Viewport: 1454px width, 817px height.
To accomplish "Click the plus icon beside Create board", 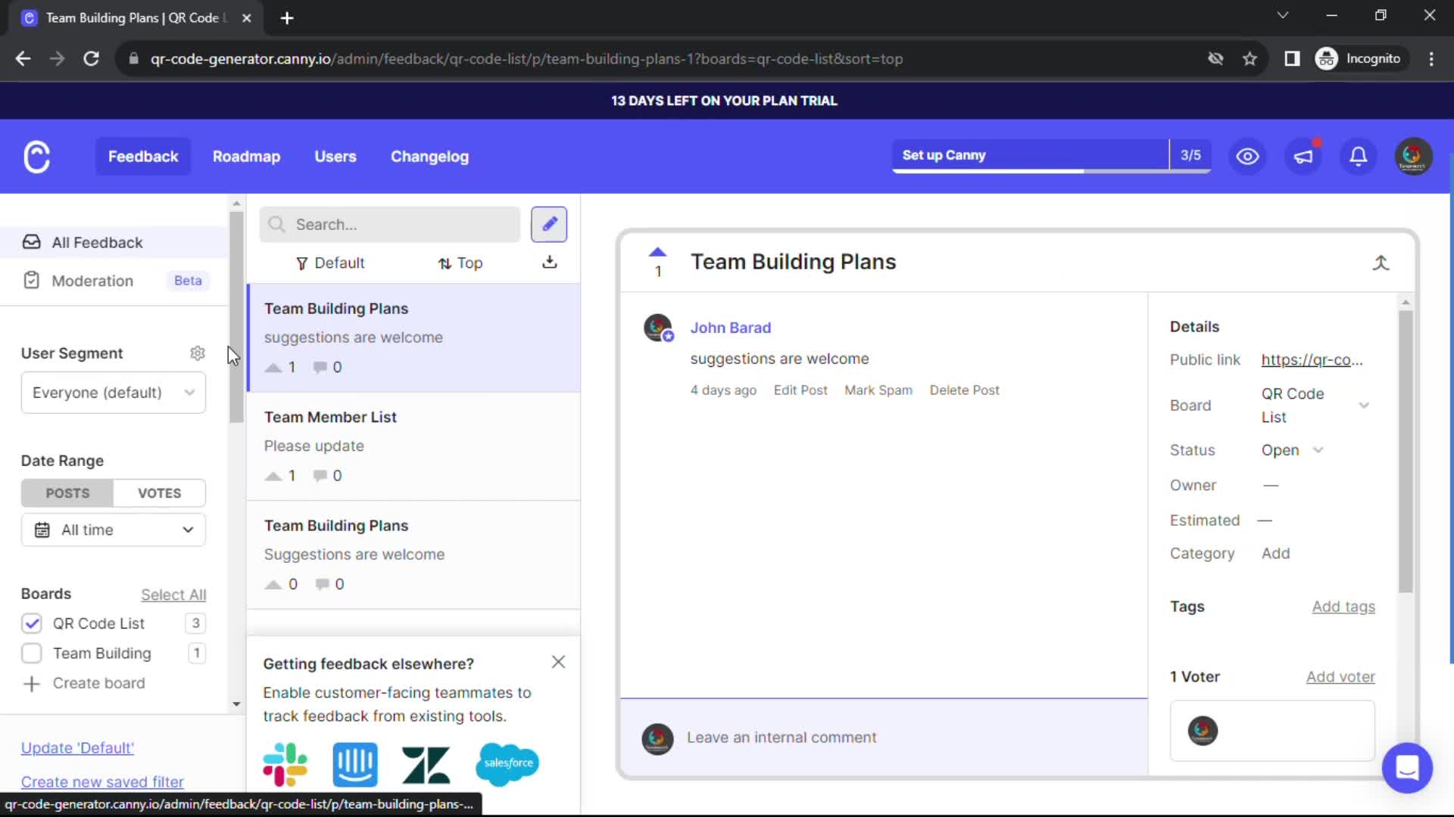I will click(x=31, y=684).
